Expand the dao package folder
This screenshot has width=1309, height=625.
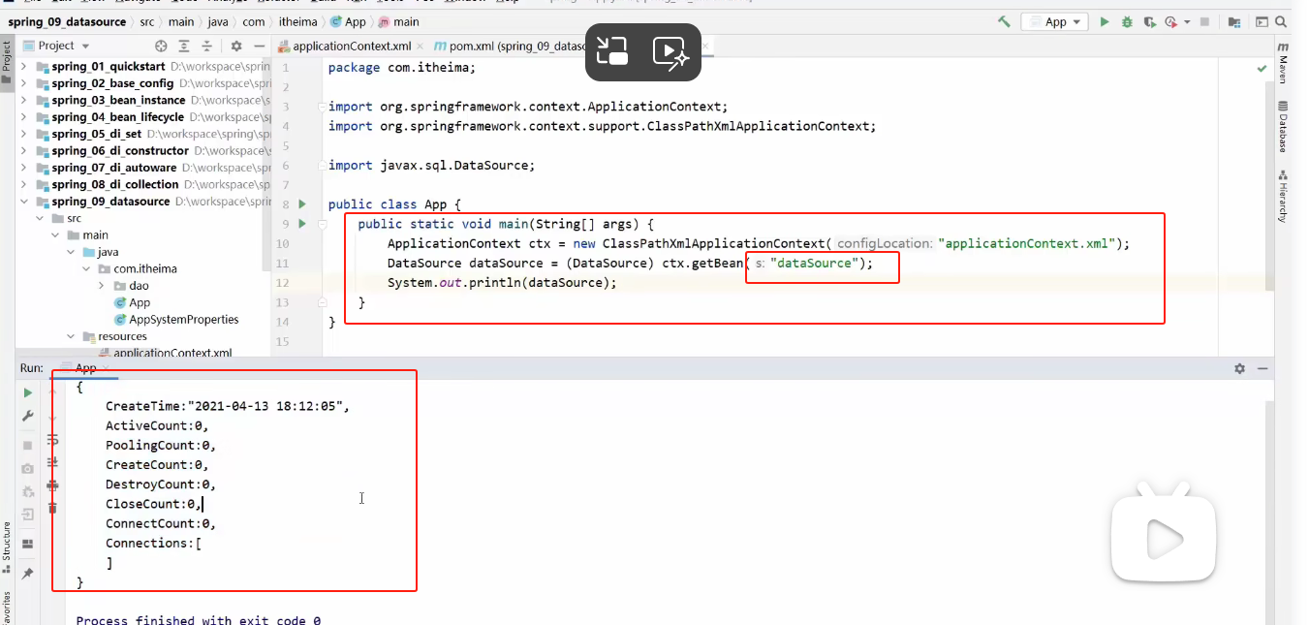click(102, 286)
